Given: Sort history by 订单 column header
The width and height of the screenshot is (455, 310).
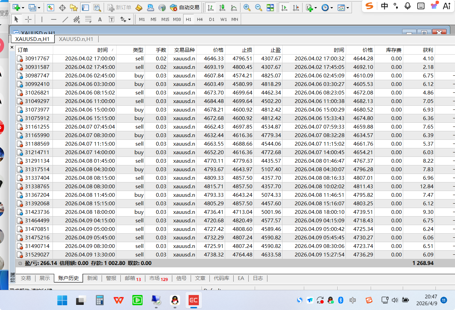Looking at the screenshot, I should tap(34, 50).
